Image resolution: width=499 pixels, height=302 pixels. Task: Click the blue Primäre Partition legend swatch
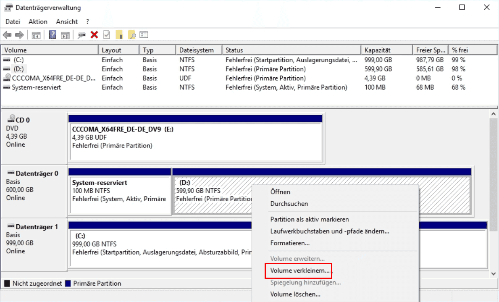point(68,283)
